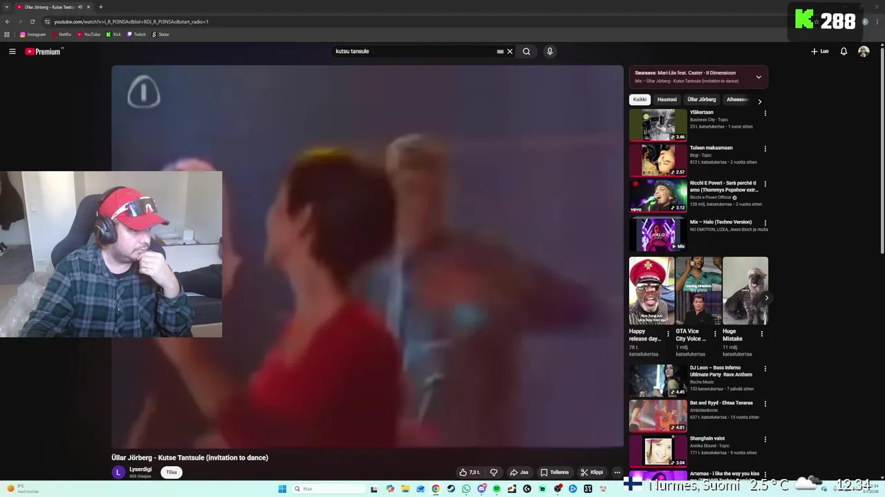Viewport: 885px width, 497px height.
Task: Open the Stake bookmark
Action: pyautogui.click(x=160, y=35)
